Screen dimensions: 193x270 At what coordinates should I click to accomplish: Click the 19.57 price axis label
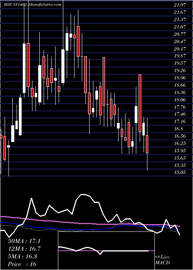pyautogui.click(x=180, y=63)
